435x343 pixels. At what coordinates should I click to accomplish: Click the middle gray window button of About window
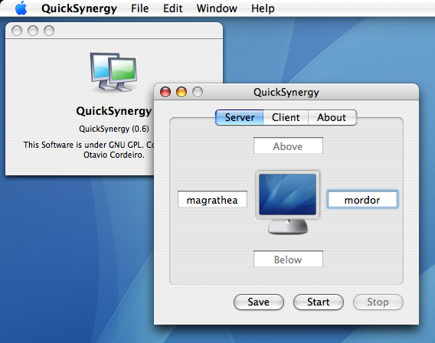click(x=33, y=31)
